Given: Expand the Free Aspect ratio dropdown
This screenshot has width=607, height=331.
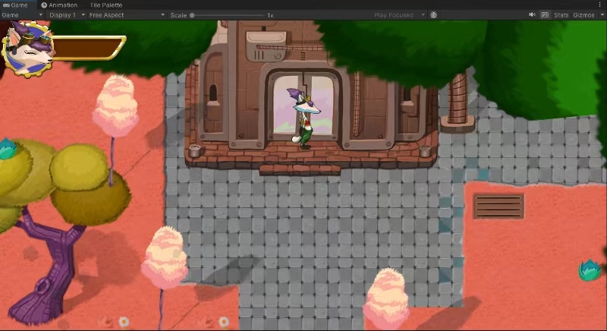Looking at the screenshot, I should pyautogui.click(x=125, y=15).
